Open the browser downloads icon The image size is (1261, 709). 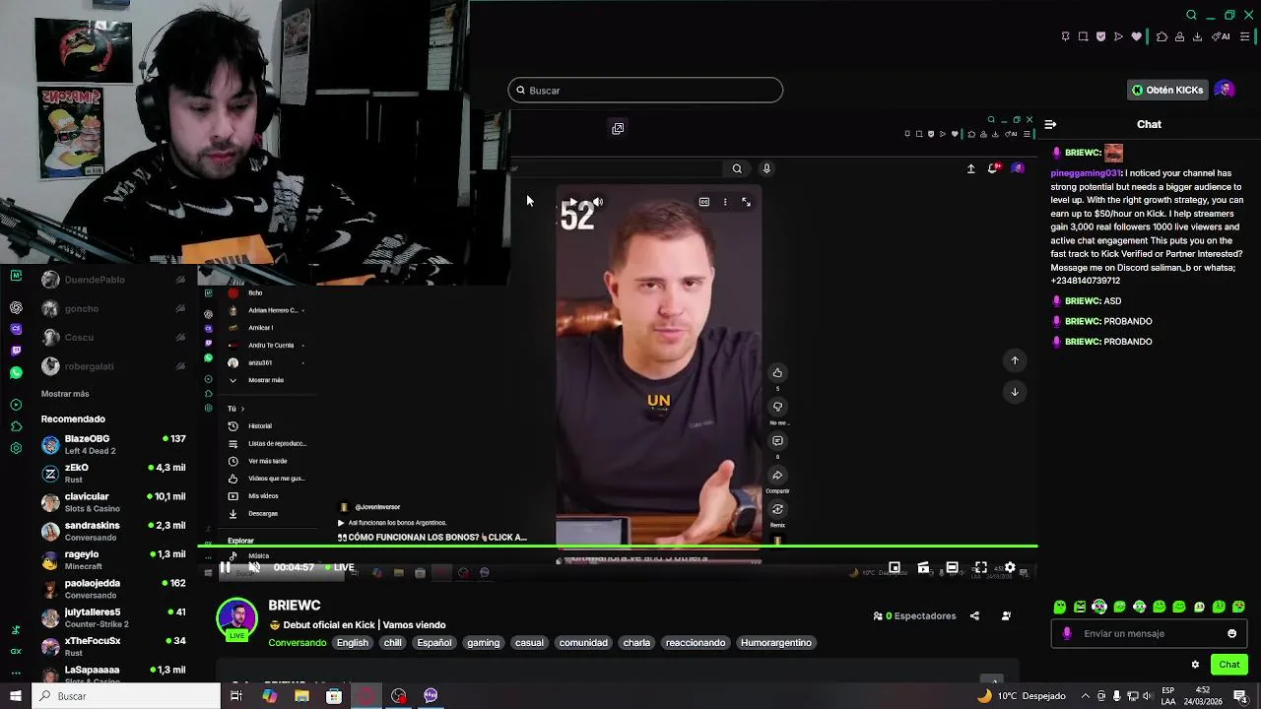(1197, 36)
